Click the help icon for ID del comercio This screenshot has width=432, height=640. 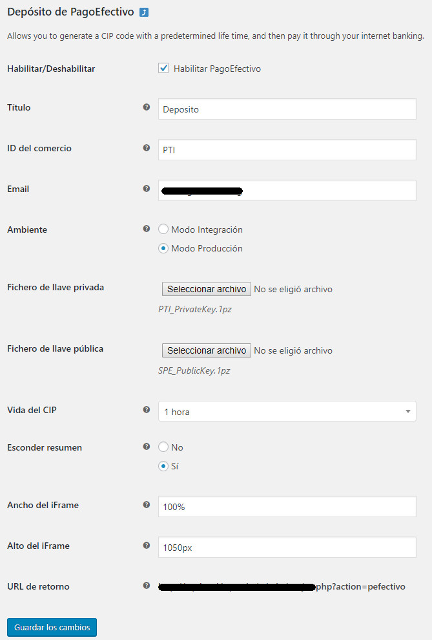coord(147,148)
